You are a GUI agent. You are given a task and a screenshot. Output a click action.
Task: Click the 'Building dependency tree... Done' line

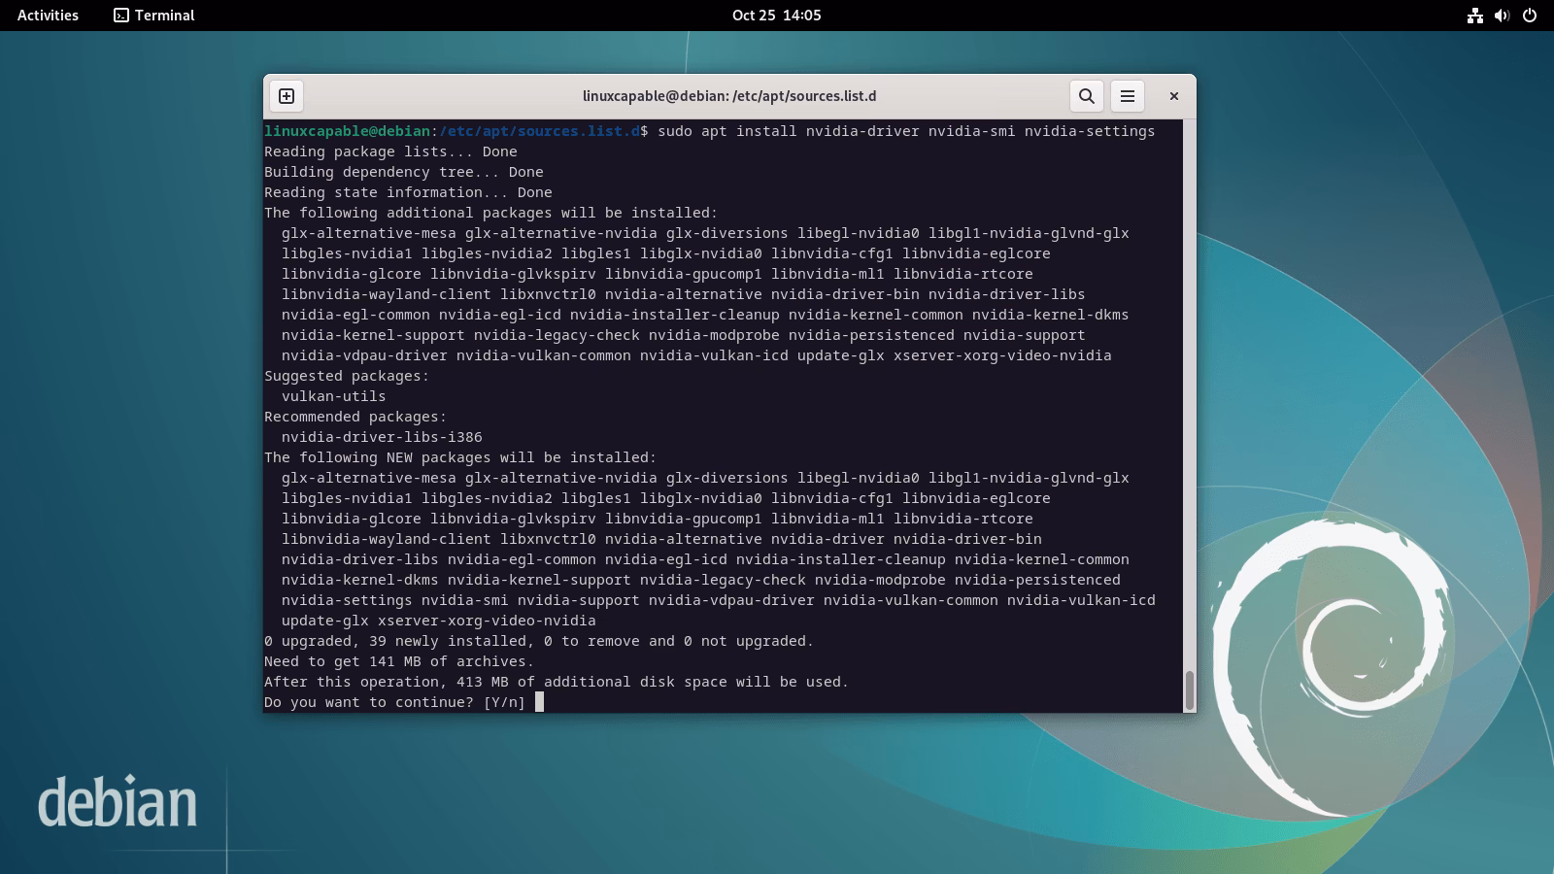pyautogui.click(x=404, y=172)
